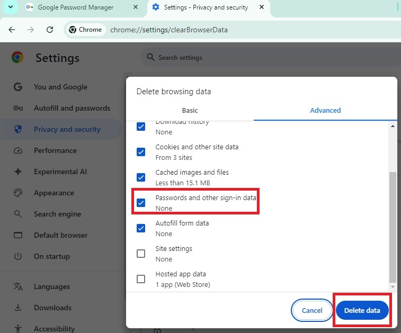Click the key icon for Autofill

(18, 109)
